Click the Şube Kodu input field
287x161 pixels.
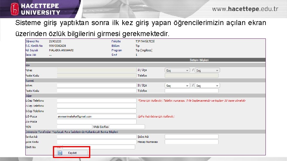pos(97,142)
